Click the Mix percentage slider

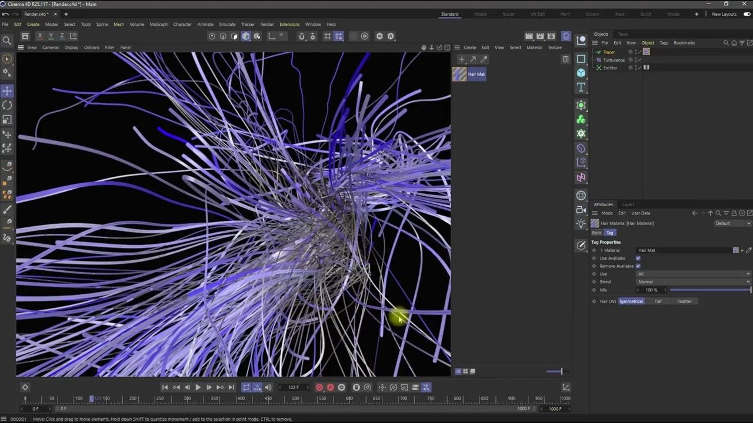click(x=709, y=290)
